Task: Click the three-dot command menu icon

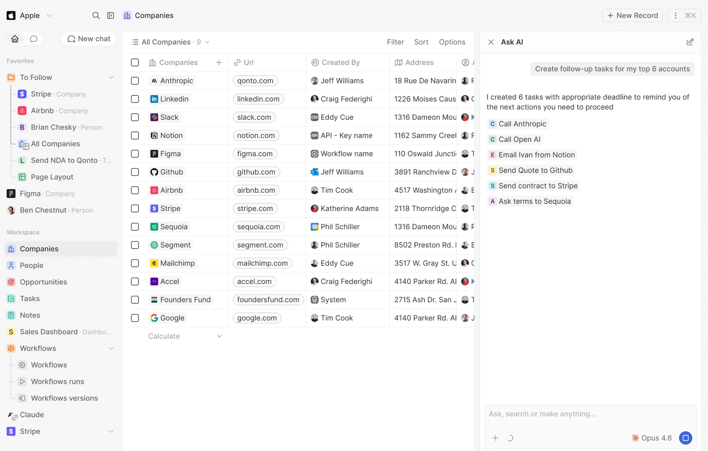Action: pos(675,15)
